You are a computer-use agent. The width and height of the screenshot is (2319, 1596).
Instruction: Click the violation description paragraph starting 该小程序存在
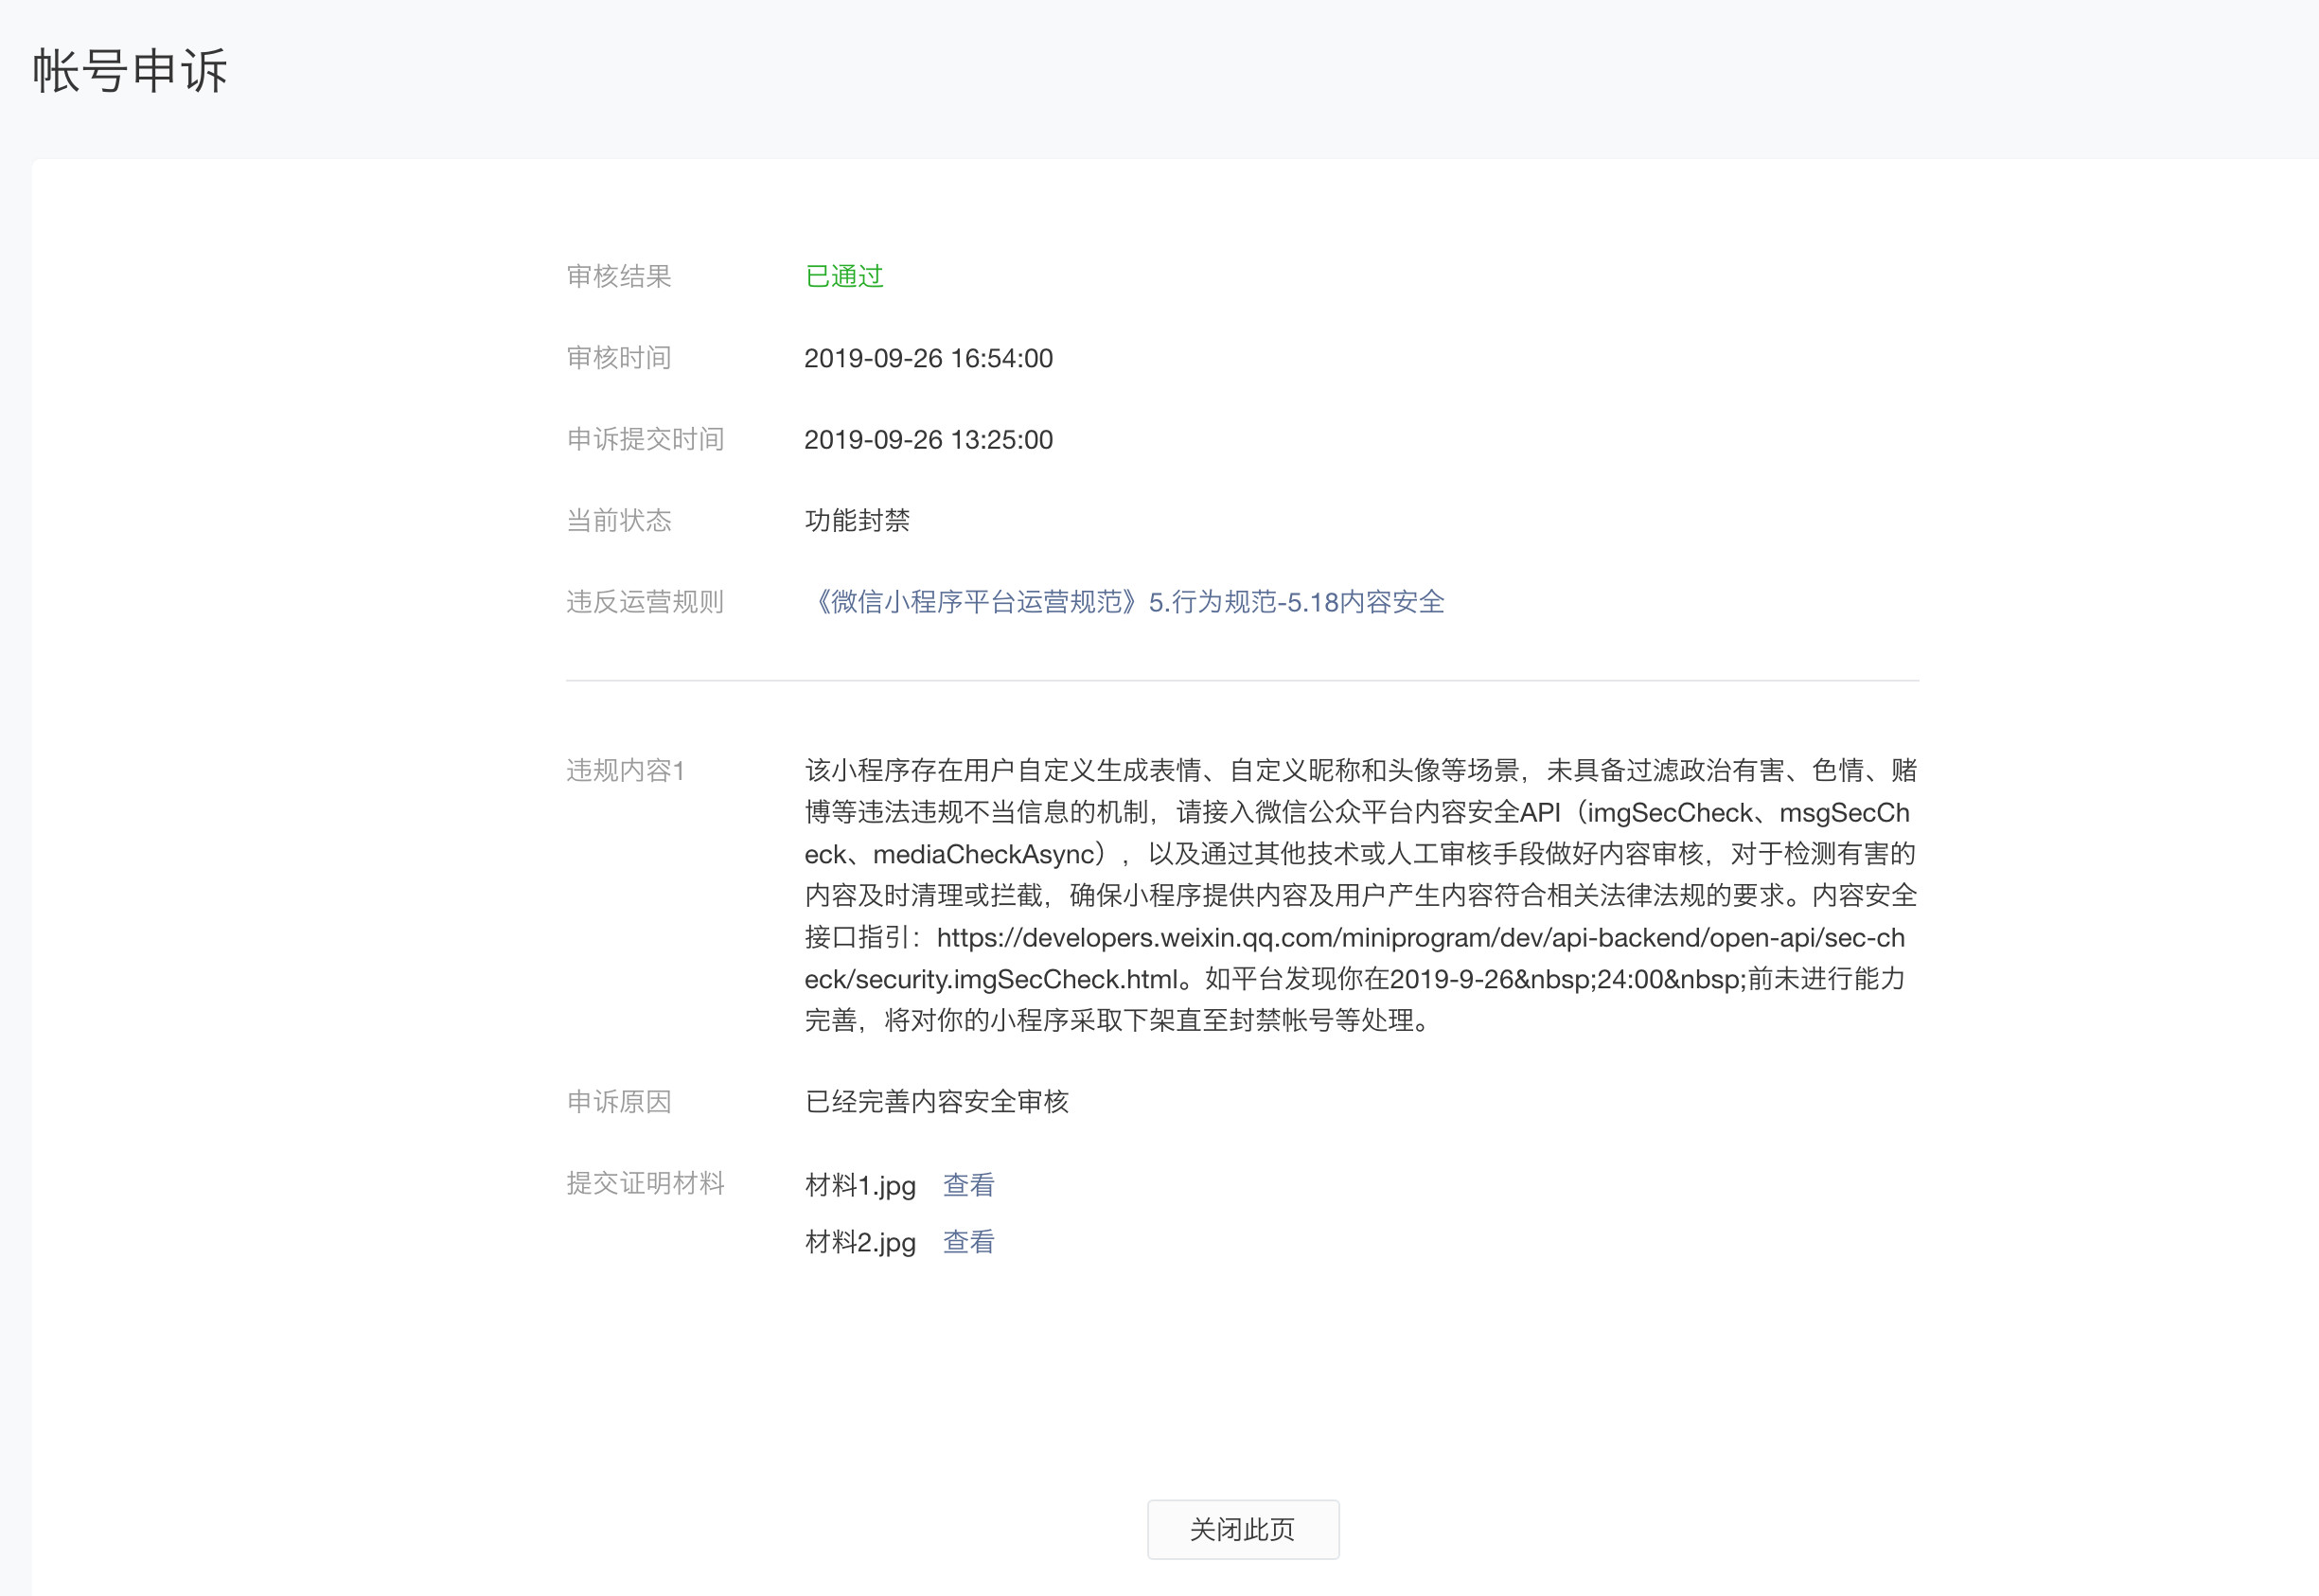(1361, 896)
